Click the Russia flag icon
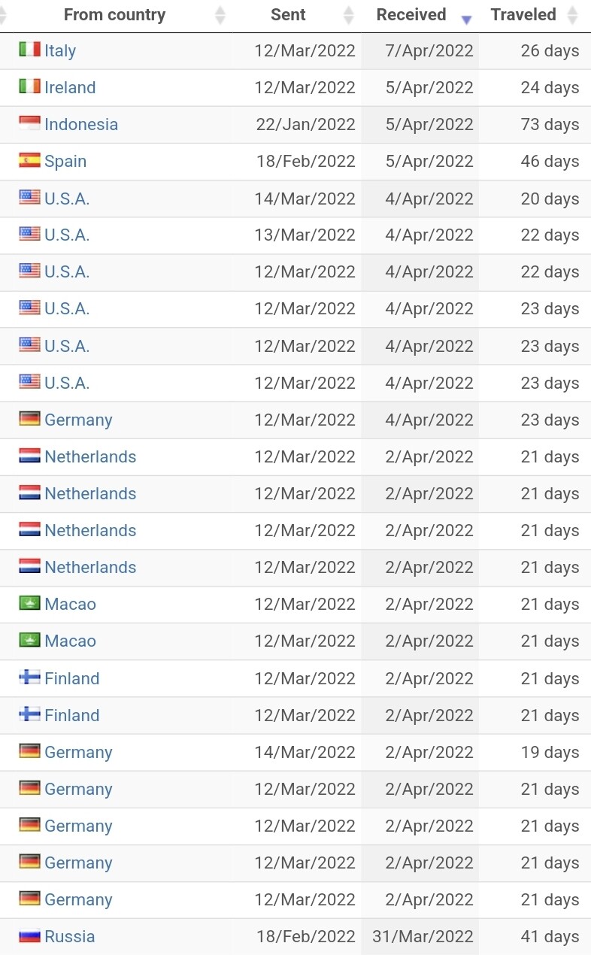Viewport: 591px width, 955px height. coord(29,936)
